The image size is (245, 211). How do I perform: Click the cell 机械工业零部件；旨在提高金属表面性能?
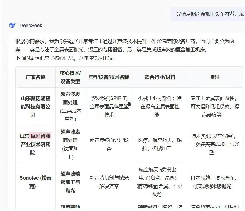[160, 107]
